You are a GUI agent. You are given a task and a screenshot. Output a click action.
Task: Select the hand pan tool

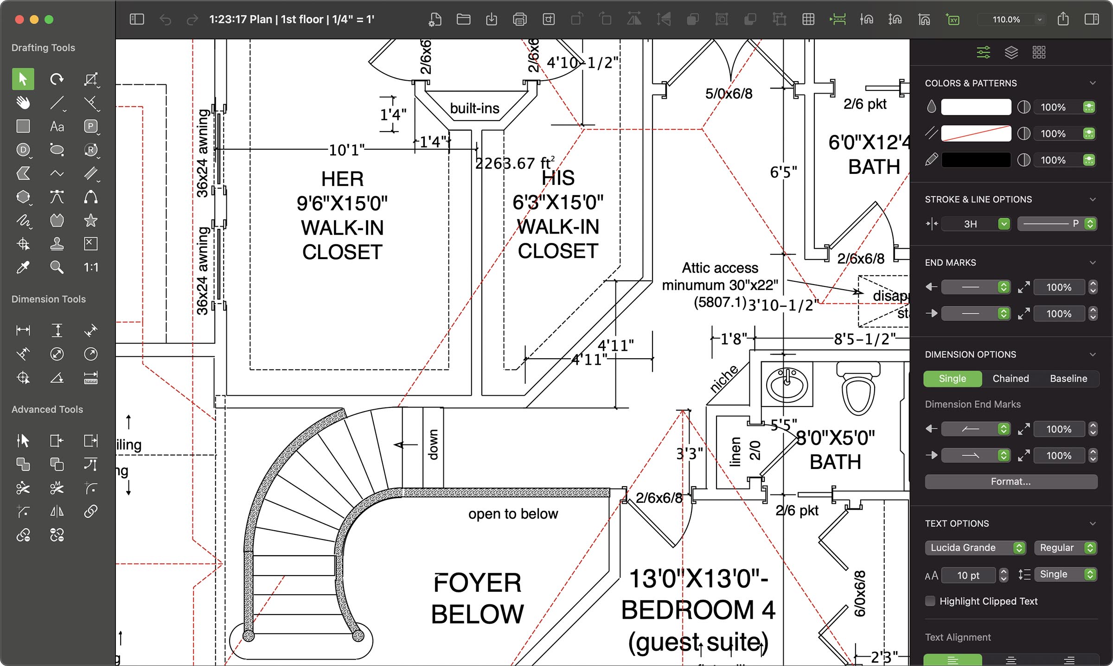point(23,102)
